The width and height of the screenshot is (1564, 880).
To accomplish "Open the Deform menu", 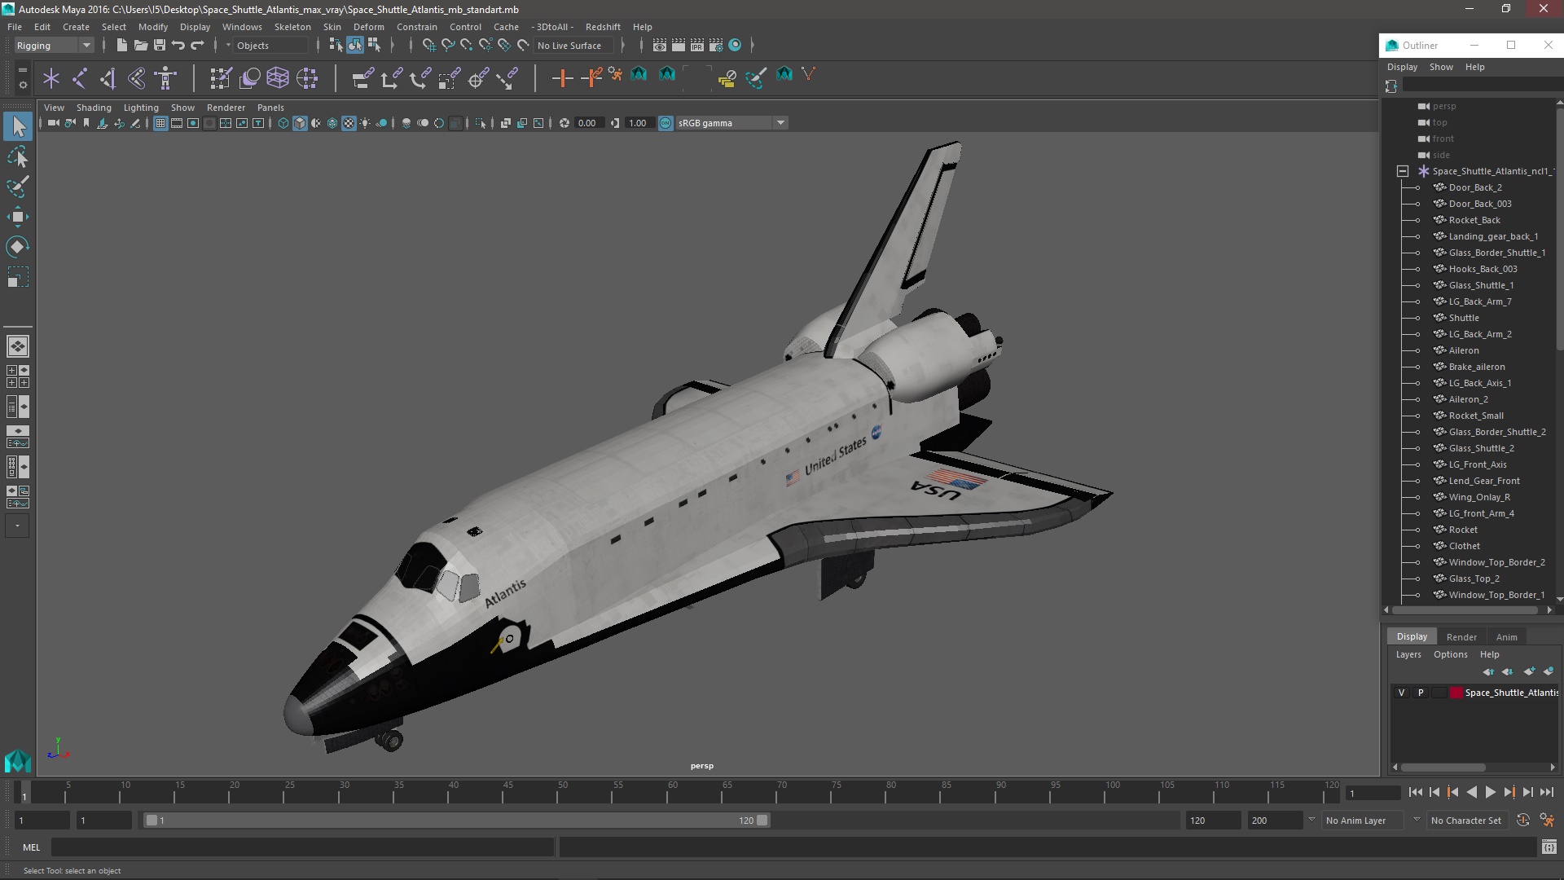I will pos(368,27).
